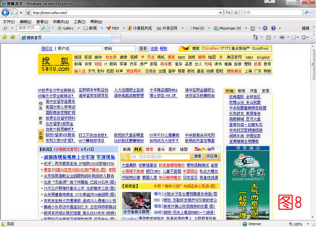Open the English link in Sohu navigation
Image resolution: width=316 pixels, height=227 pixels.
(x=263, y=58)
